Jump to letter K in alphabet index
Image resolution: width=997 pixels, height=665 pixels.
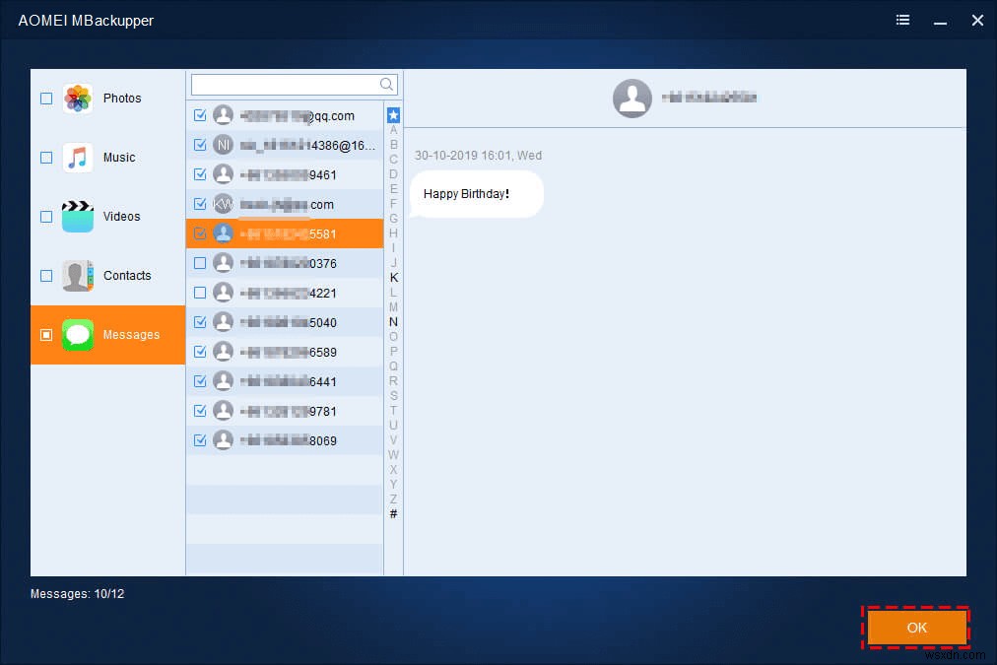point(393,277)
